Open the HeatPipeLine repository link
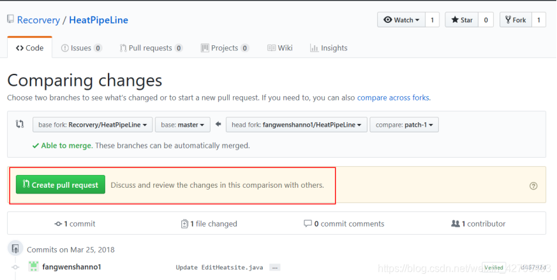 point(98,20)
